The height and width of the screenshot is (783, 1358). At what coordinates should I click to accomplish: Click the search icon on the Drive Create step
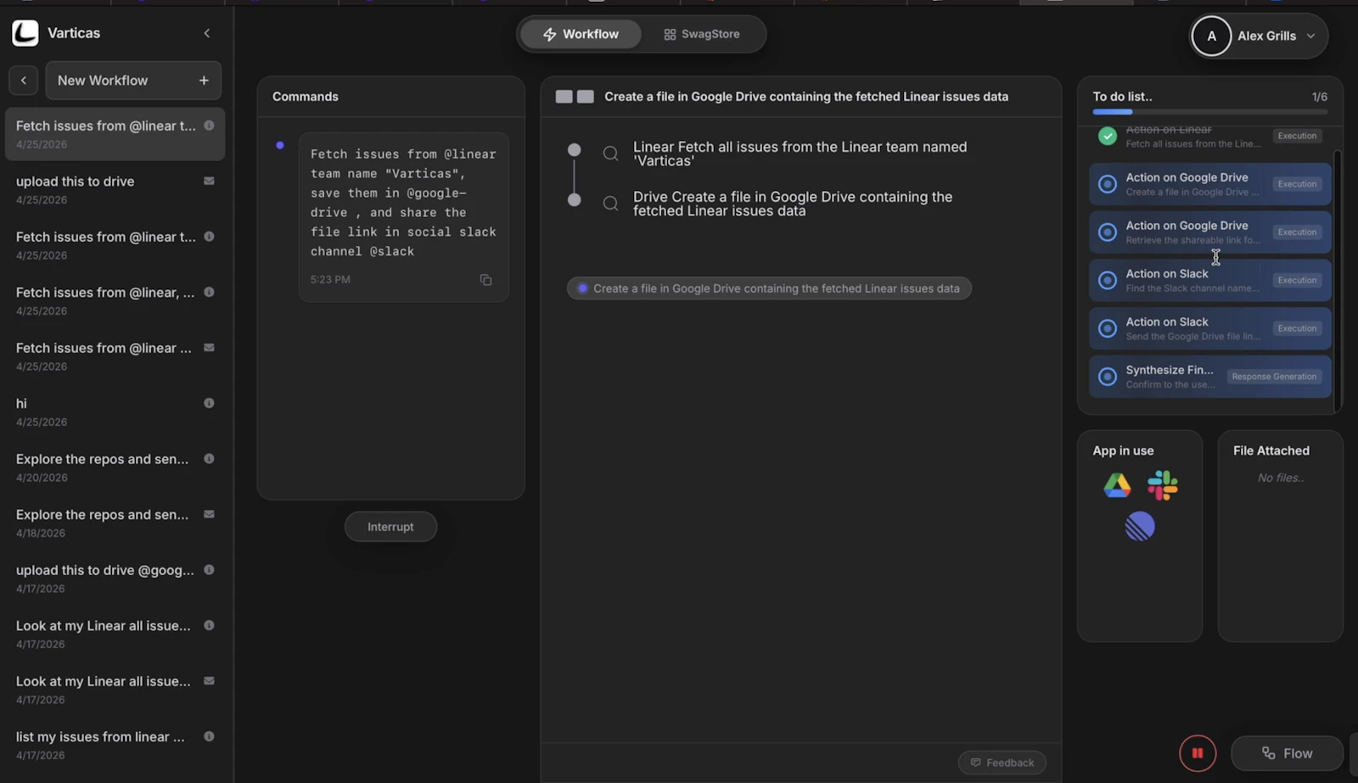click(x=610, y=204)
